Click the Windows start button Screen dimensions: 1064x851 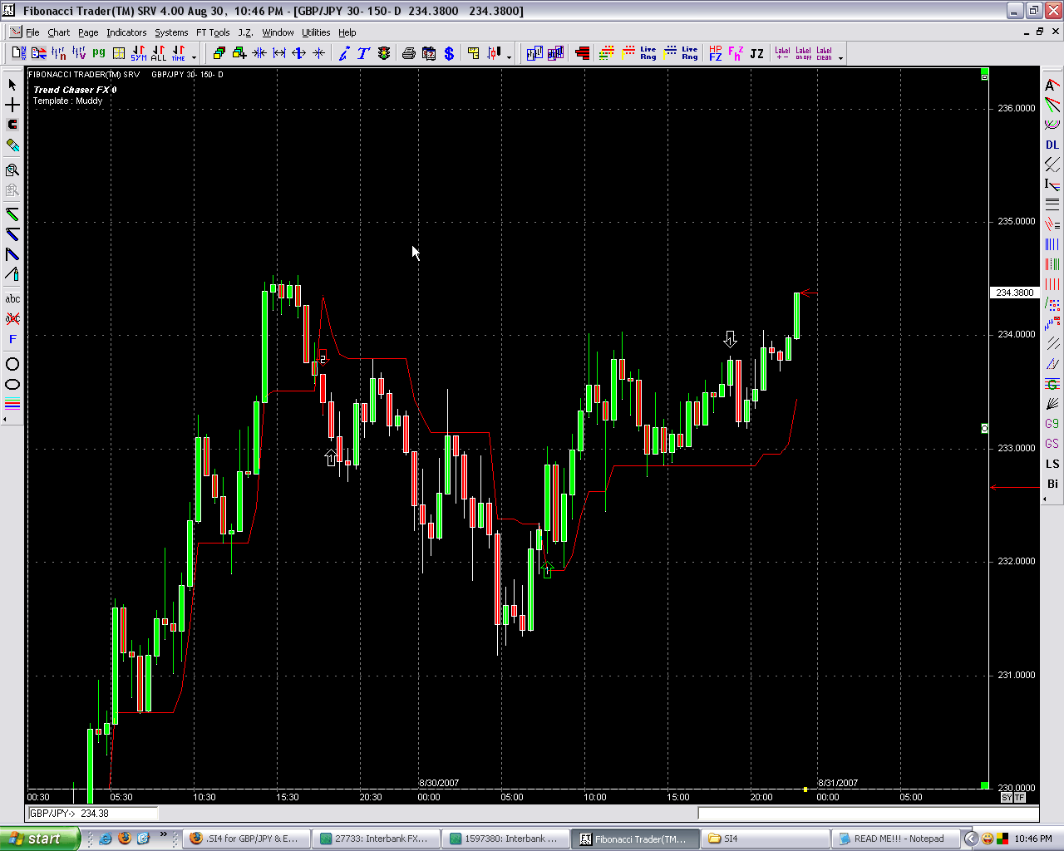point(40,839)
